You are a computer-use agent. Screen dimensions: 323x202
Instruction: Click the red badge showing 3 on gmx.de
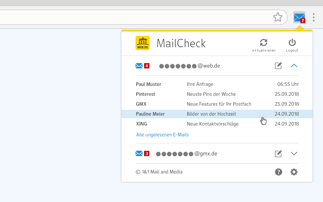[x=146, y=153]
